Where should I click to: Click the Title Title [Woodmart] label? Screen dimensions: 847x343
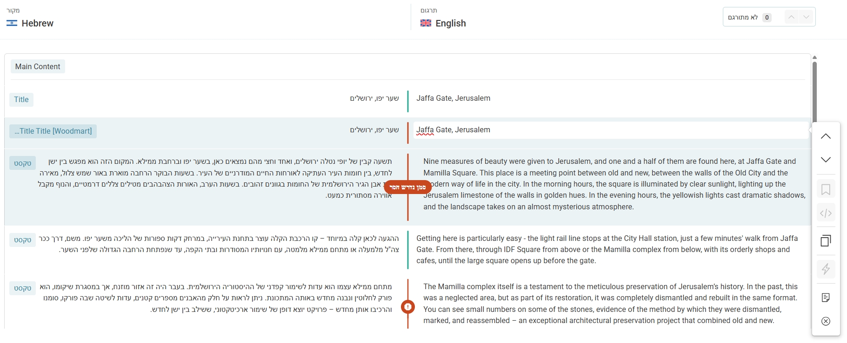pos(53,131)
